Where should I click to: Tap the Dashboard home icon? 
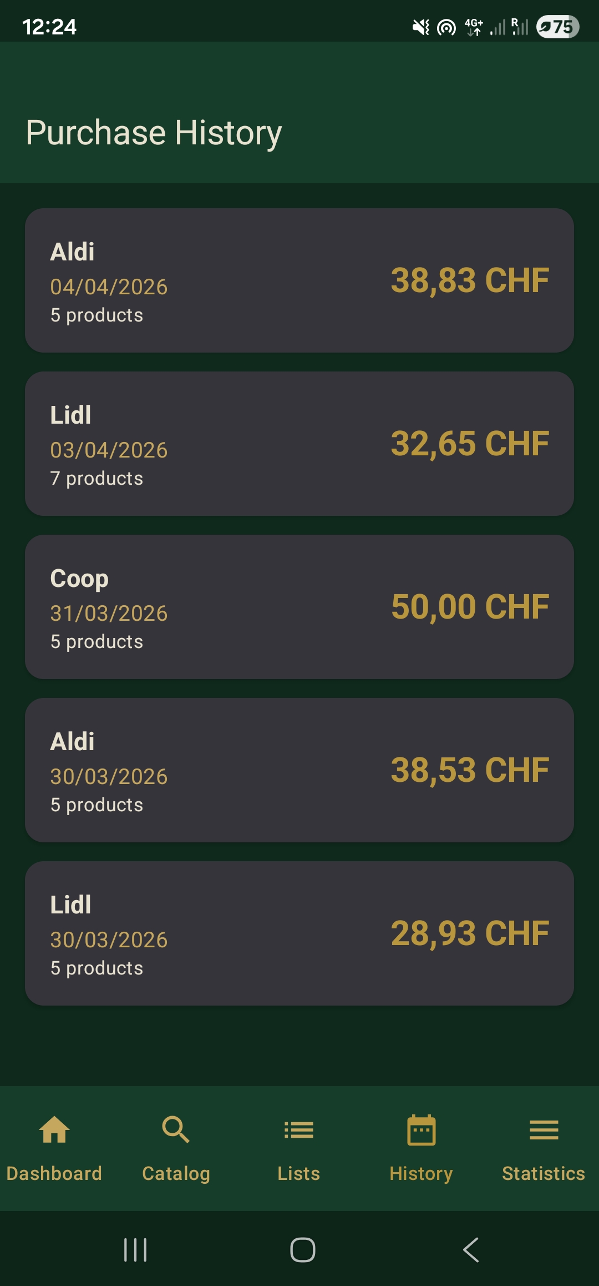(x=54, y=1129)
